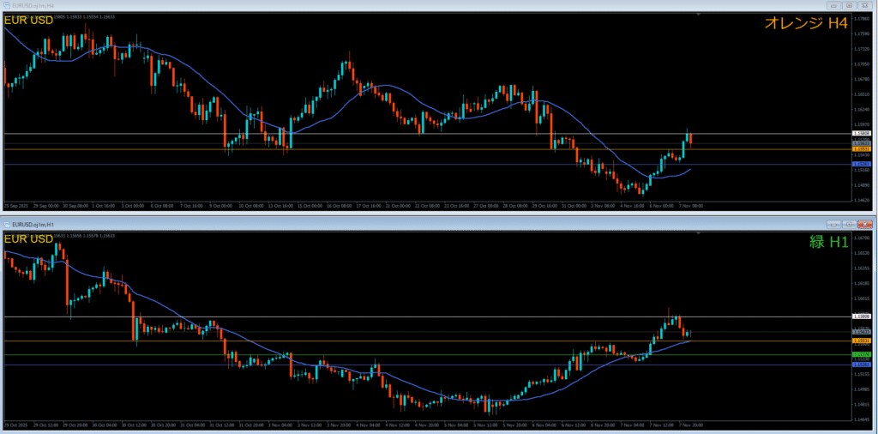Image resolution: width=878 pixels, height=434 pixels.
Task: Minimize the EURUSD H4 chart window
Action: (834, 5)
